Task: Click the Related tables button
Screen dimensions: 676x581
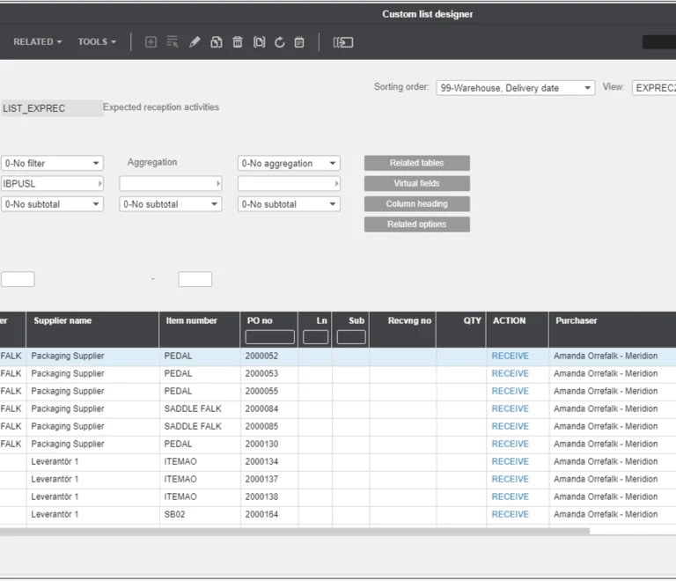Action: pos(416,164)
